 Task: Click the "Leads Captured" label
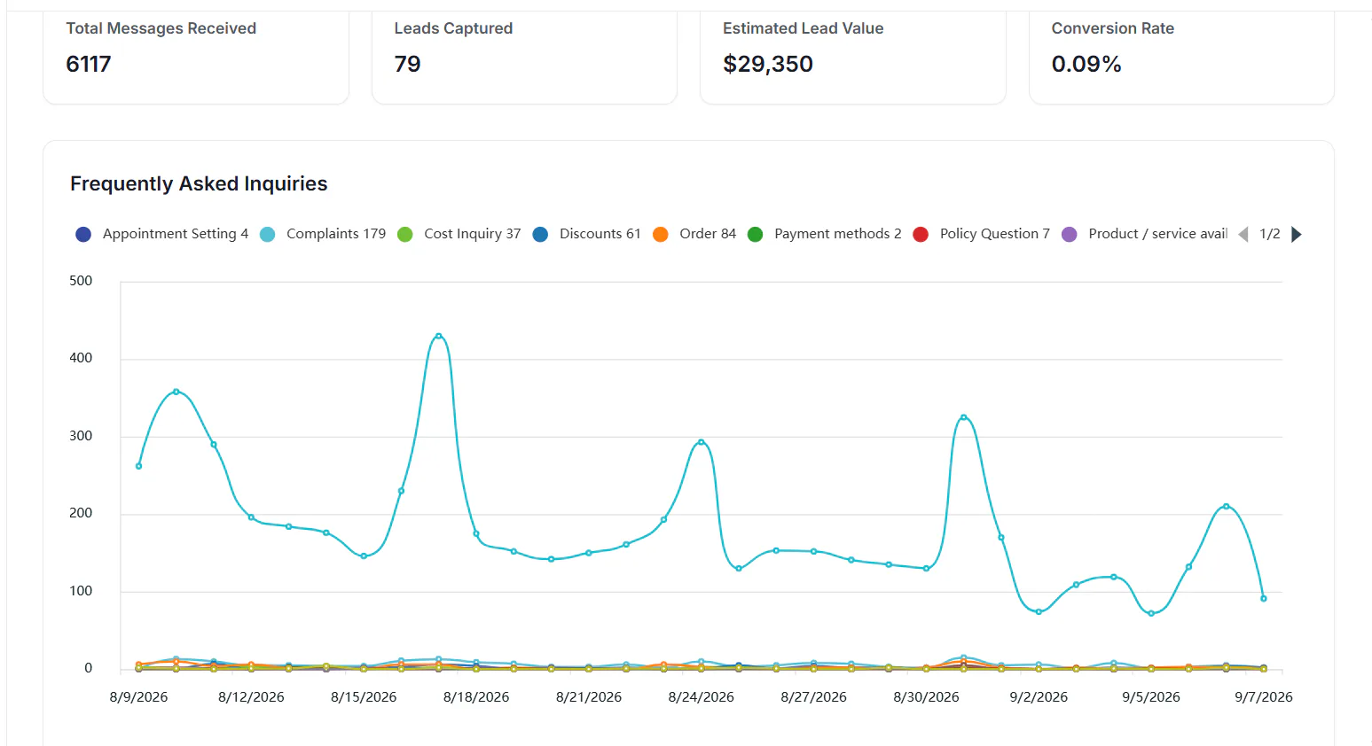pos(454,28)
